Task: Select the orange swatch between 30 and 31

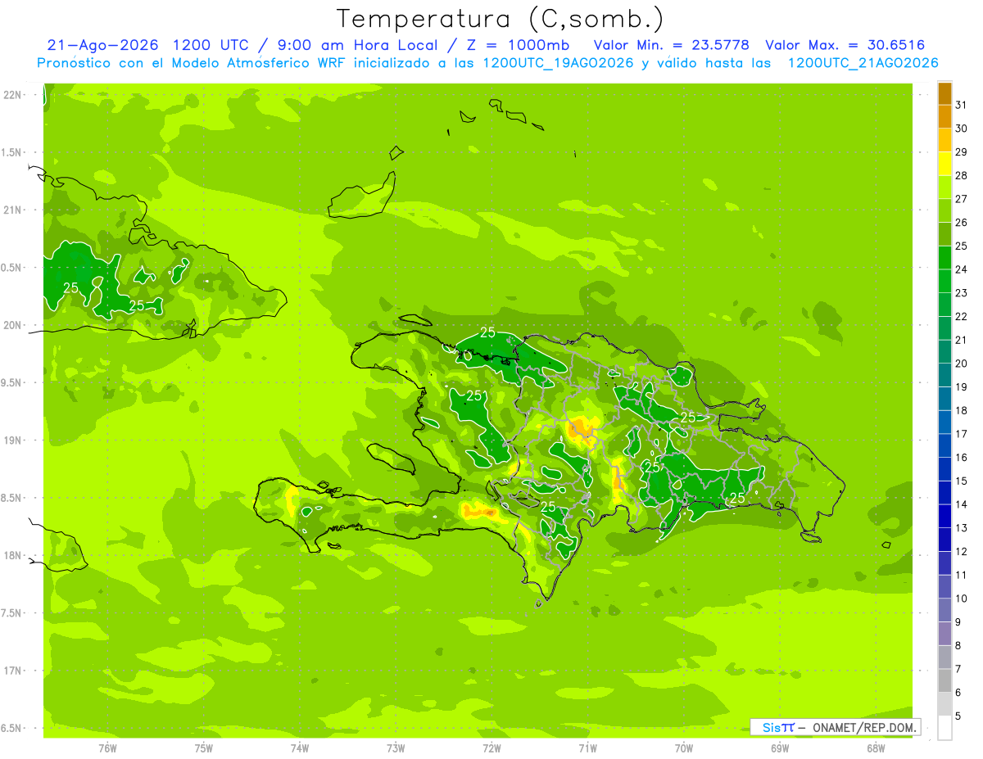Action: point(944,116)
